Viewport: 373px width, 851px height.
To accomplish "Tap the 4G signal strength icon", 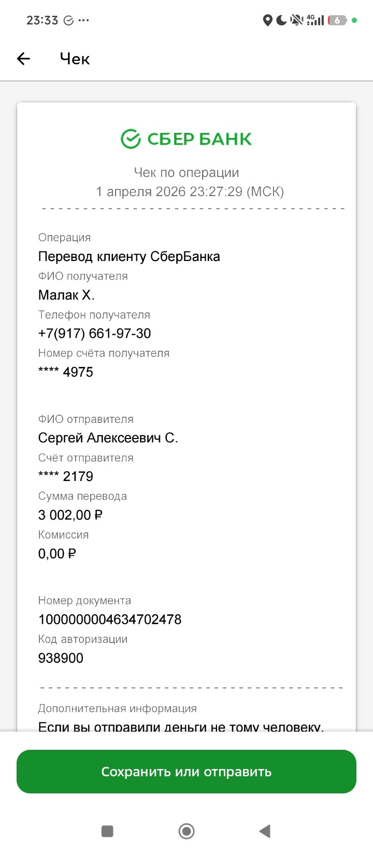I will coord(315,20).
